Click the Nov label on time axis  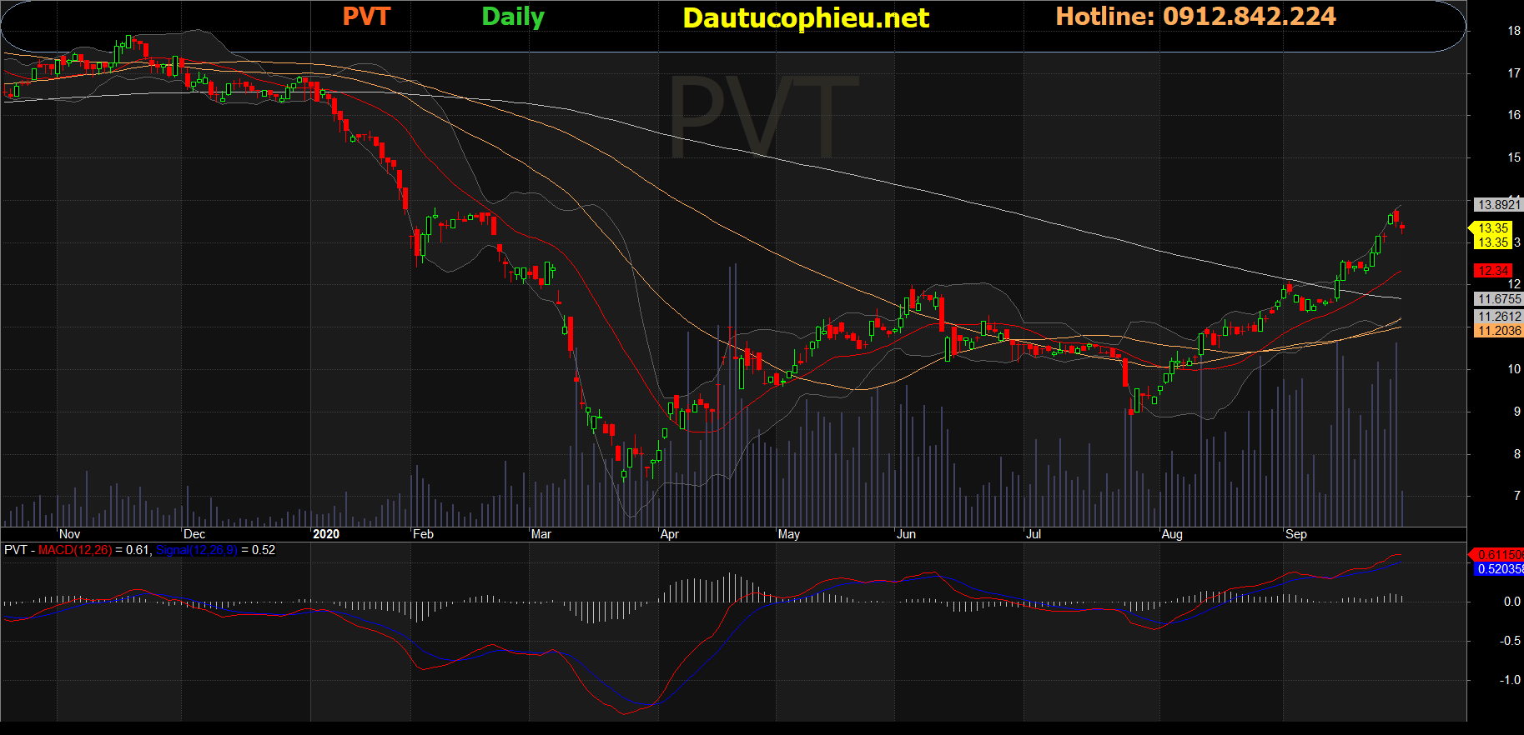[70, 534]
